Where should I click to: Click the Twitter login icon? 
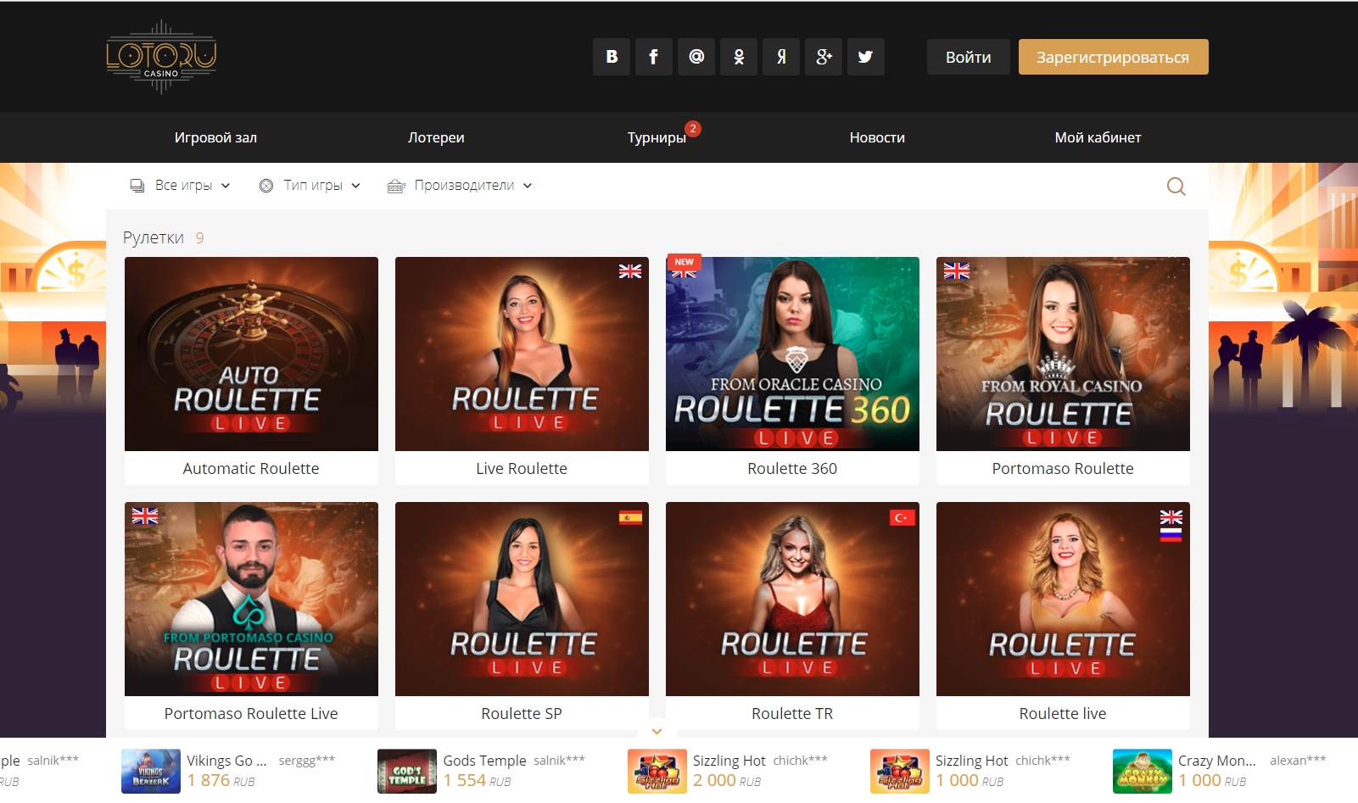point(865,57)
